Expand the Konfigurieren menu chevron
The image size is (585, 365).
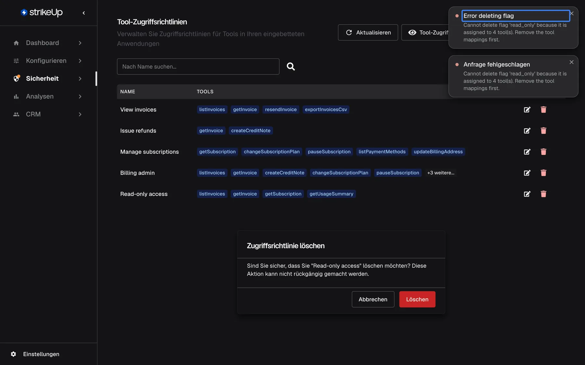click(x=80, y=61)
